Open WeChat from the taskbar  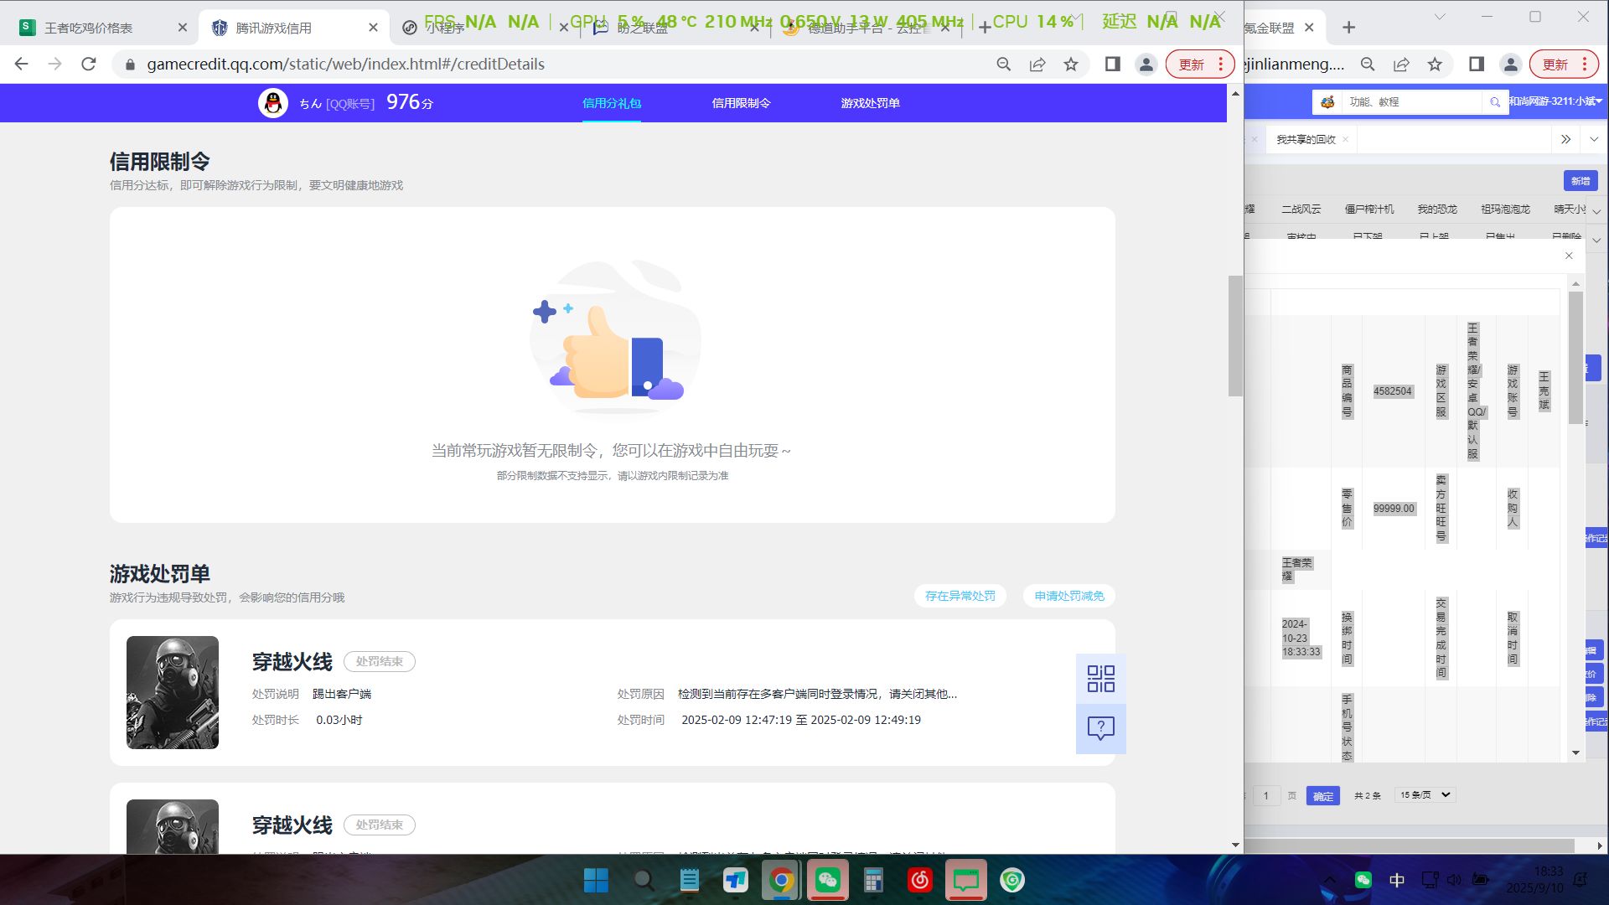tap(828, 880)
